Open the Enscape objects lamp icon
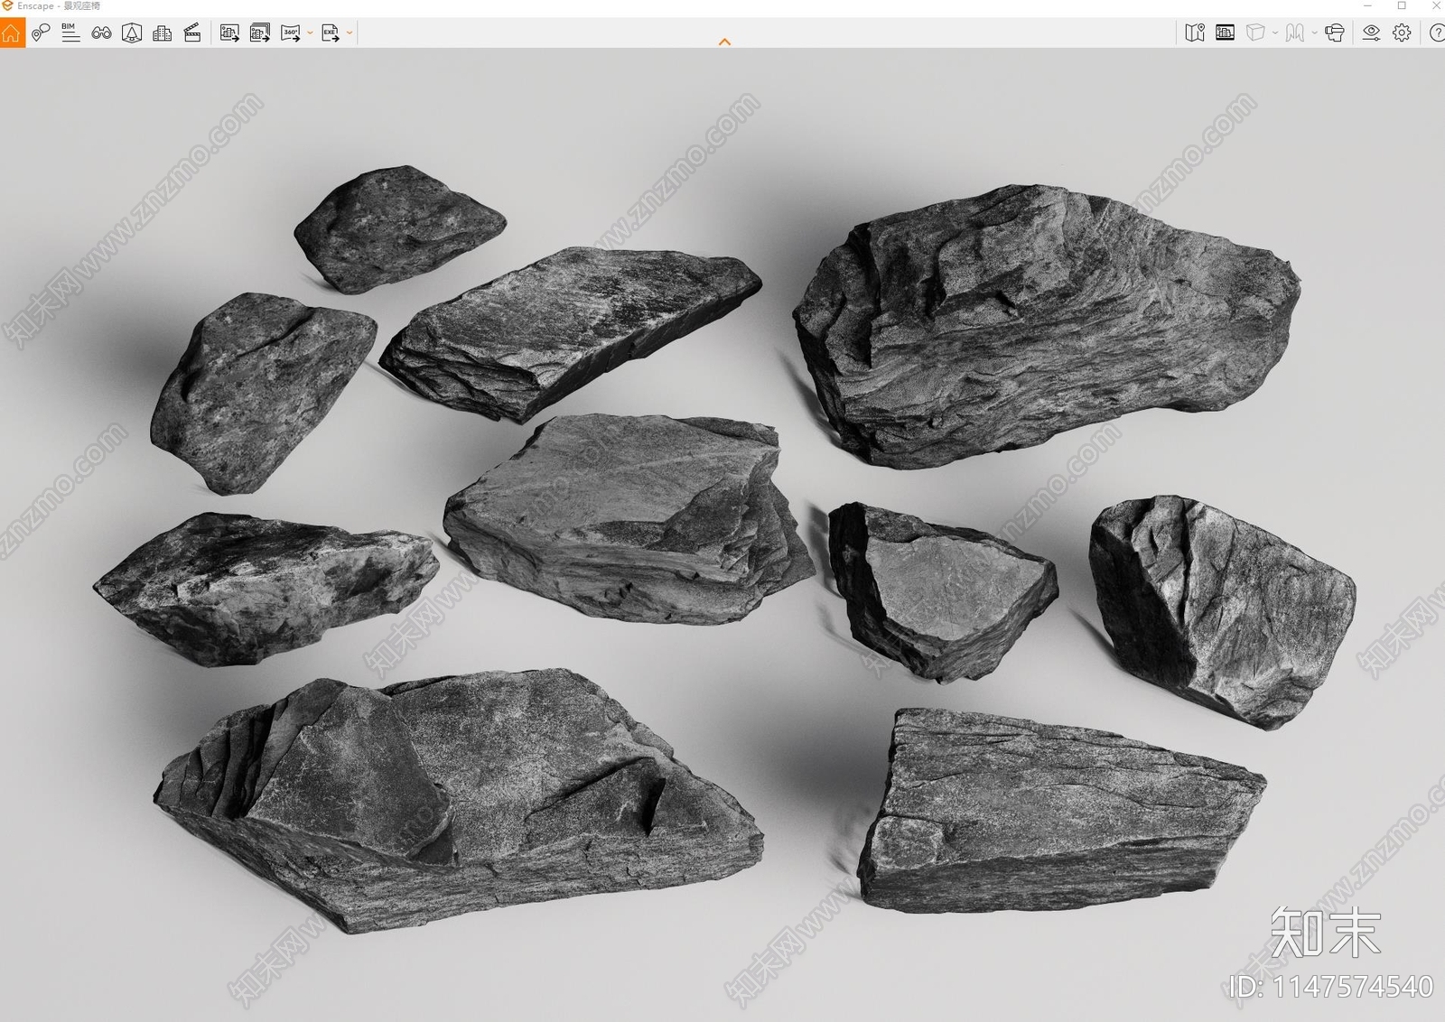Screen dimensions: 1445x1022 coord(132,33)
